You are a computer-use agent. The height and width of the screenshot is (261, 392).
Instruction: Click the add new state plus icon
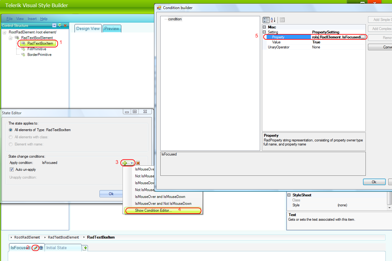[x=85, y=248]
